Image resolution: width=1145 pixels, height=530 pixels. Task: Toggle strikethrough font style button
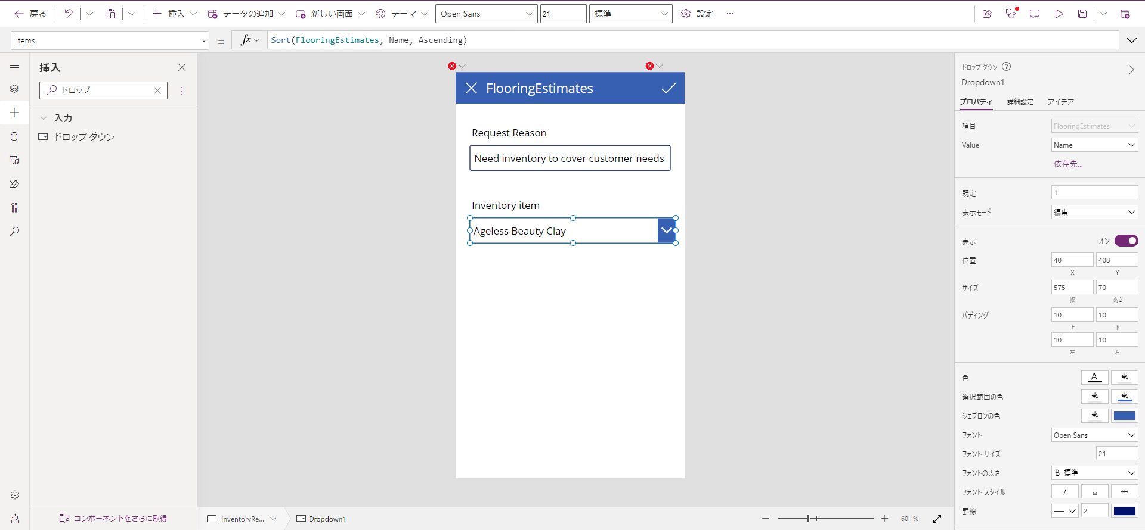click(1124, 491)
